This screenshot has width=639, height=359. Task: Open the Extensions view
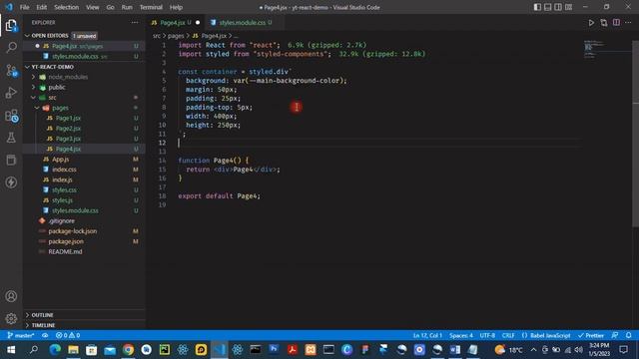pyautogui.click(x=11, y=116)
